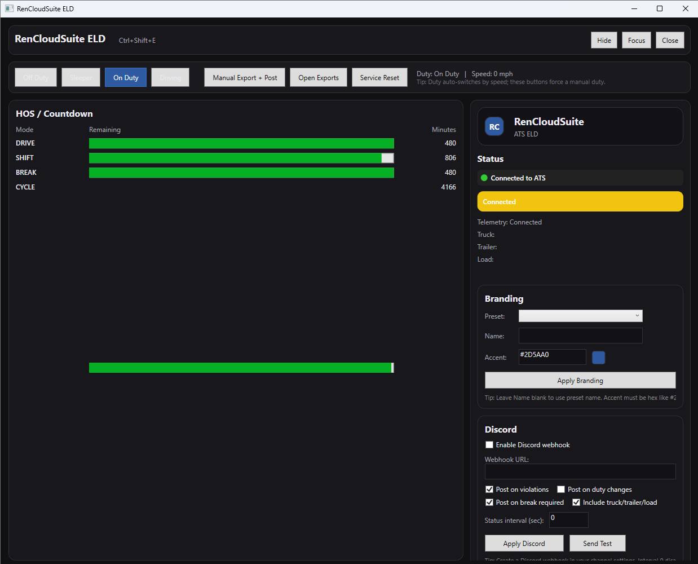Check Post on duty changes
Viewport: 698px width, 564px height.
coord(561,490)
